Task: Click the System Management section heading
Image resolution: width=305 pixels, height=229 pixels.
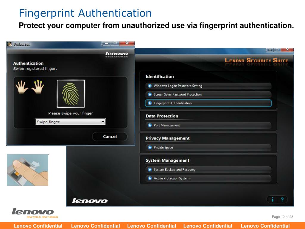Action: [x=167, y=160]
